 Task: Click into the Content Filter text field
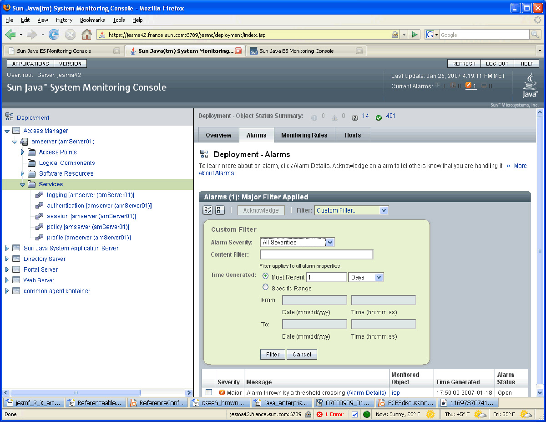point(316,254)
